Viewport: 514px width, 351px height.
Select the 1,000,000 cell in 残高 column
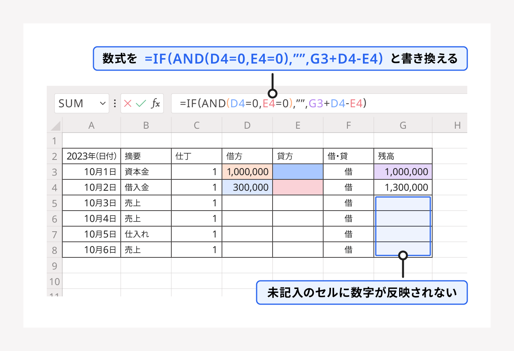tap(403, 172)
